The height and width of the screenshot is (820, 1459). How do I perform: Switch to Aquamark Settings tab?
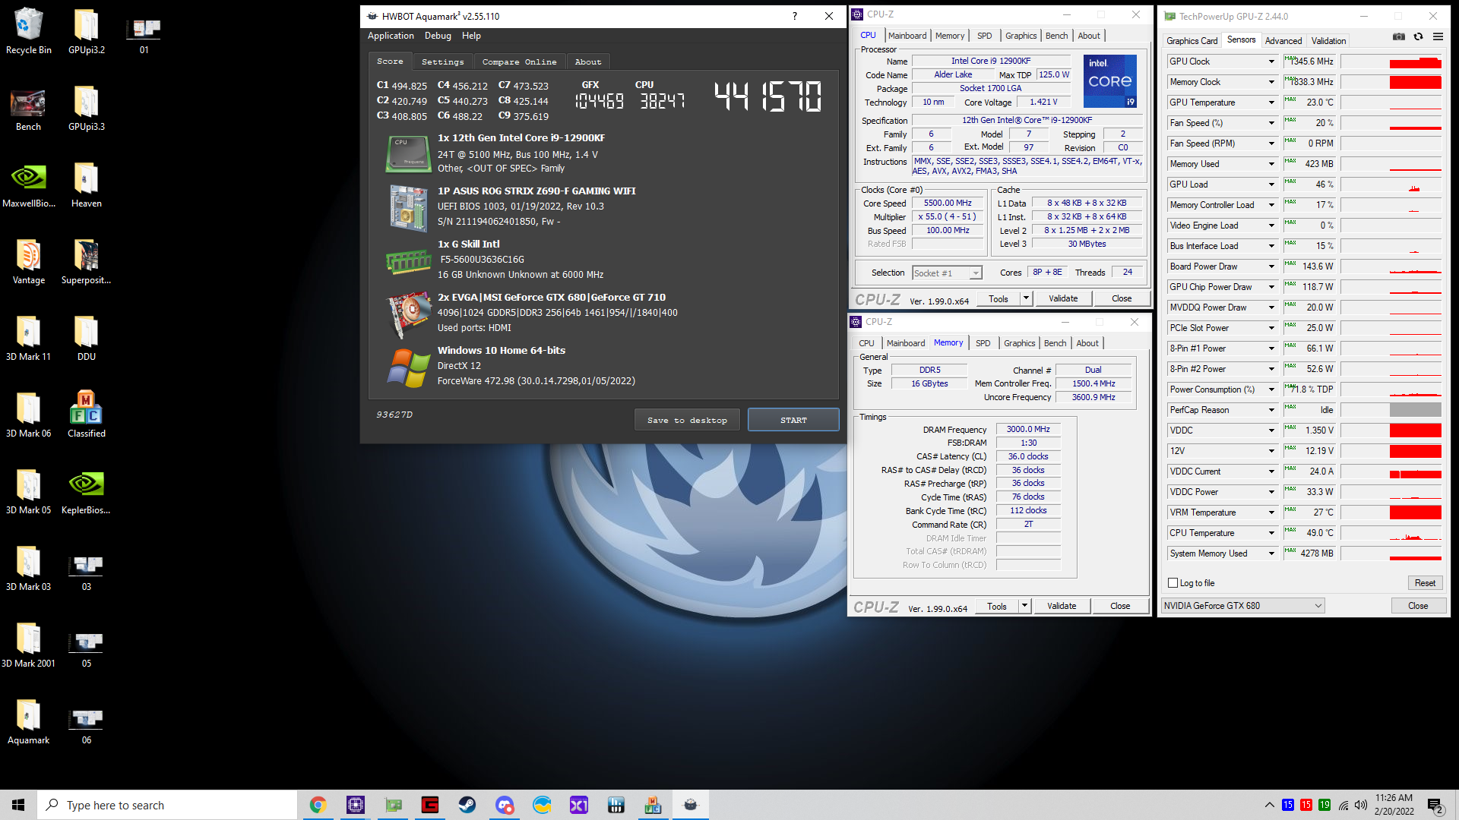442,61
